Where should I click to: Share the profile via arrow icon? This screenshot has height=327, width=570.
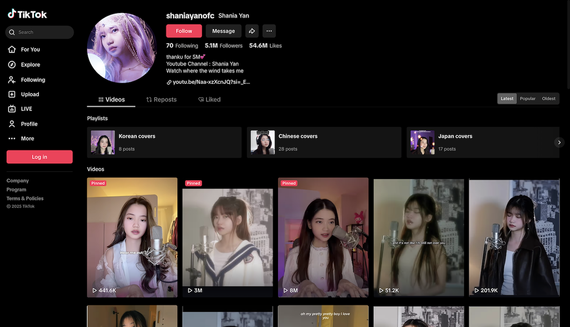252,31
